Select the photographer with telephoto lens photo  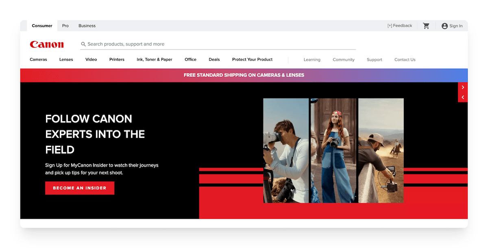coord(286,150)
